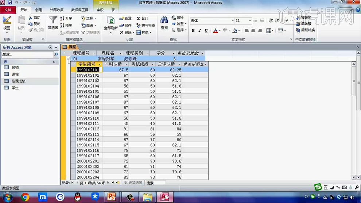Create a new record with 新建

point(125,18)
